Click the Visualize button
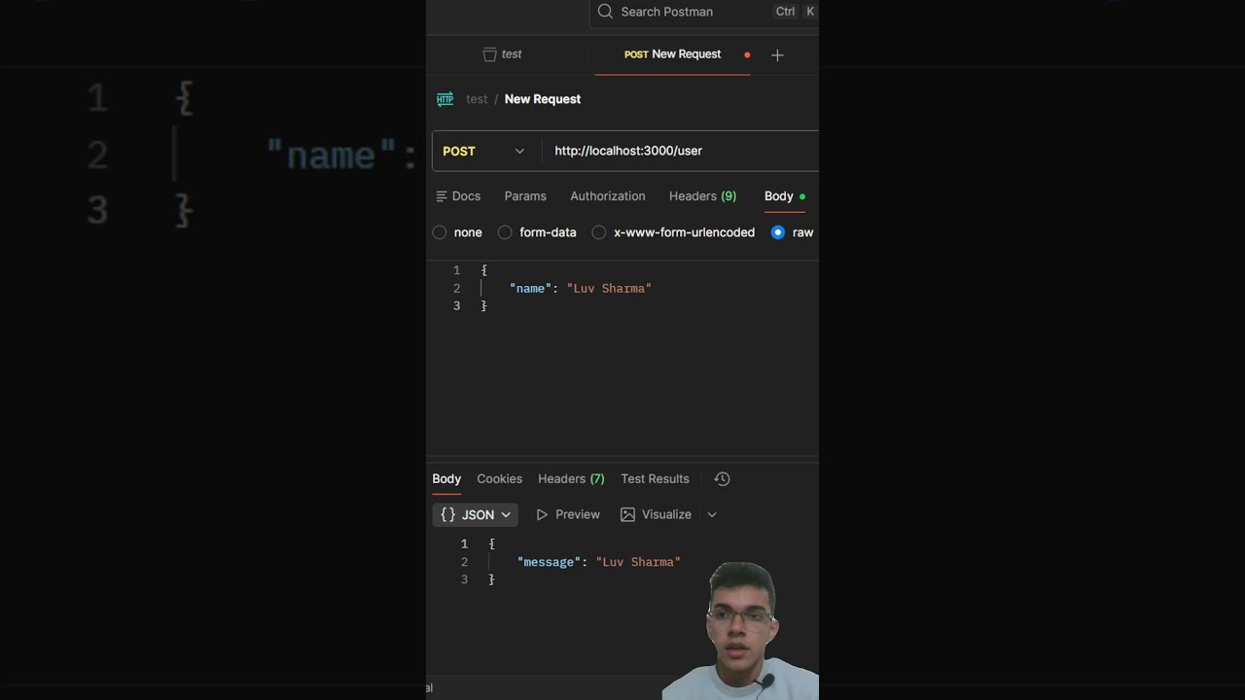The image size is (1245, 700). [656, 515]
